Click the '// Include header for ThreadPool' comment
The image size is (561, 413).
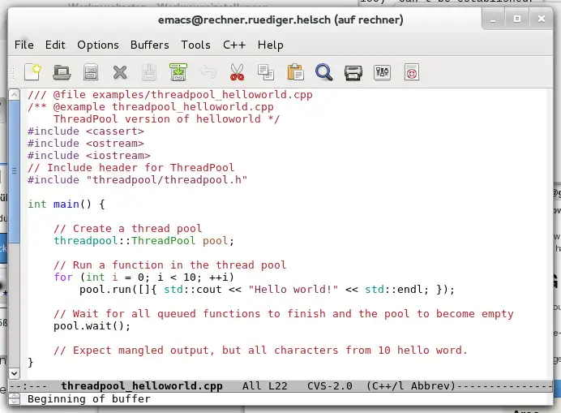click(131, 168)
